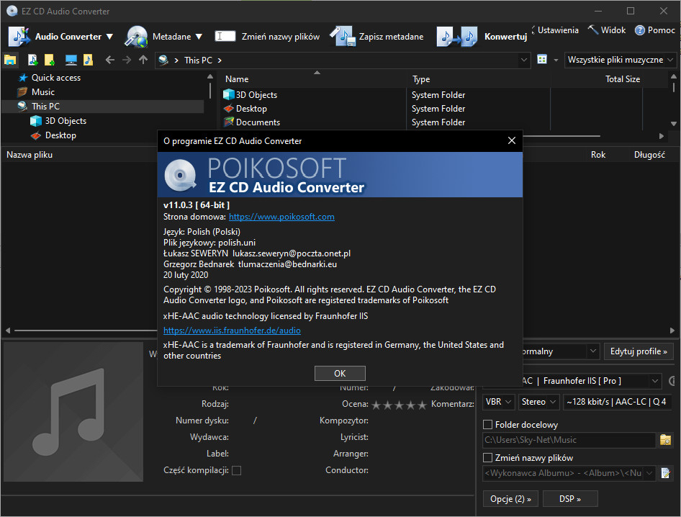681x517 pixels.
Task: Click the Rok column header
Action: coord(598,155)
